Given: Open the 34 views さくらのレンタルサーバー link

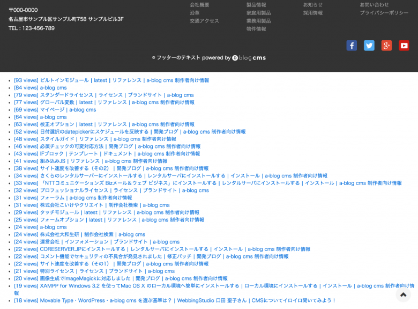Looking at the screenshot, I should 170,176.
